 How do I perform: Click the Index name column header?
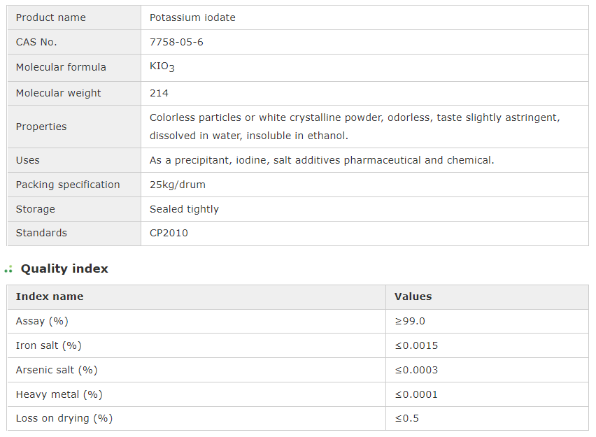pos(50,296)
